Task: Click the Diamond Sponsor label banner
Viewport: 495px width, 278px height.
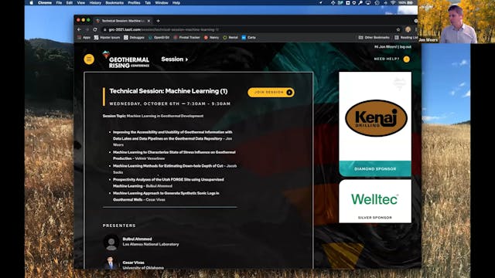Action: tap(375, 168)
